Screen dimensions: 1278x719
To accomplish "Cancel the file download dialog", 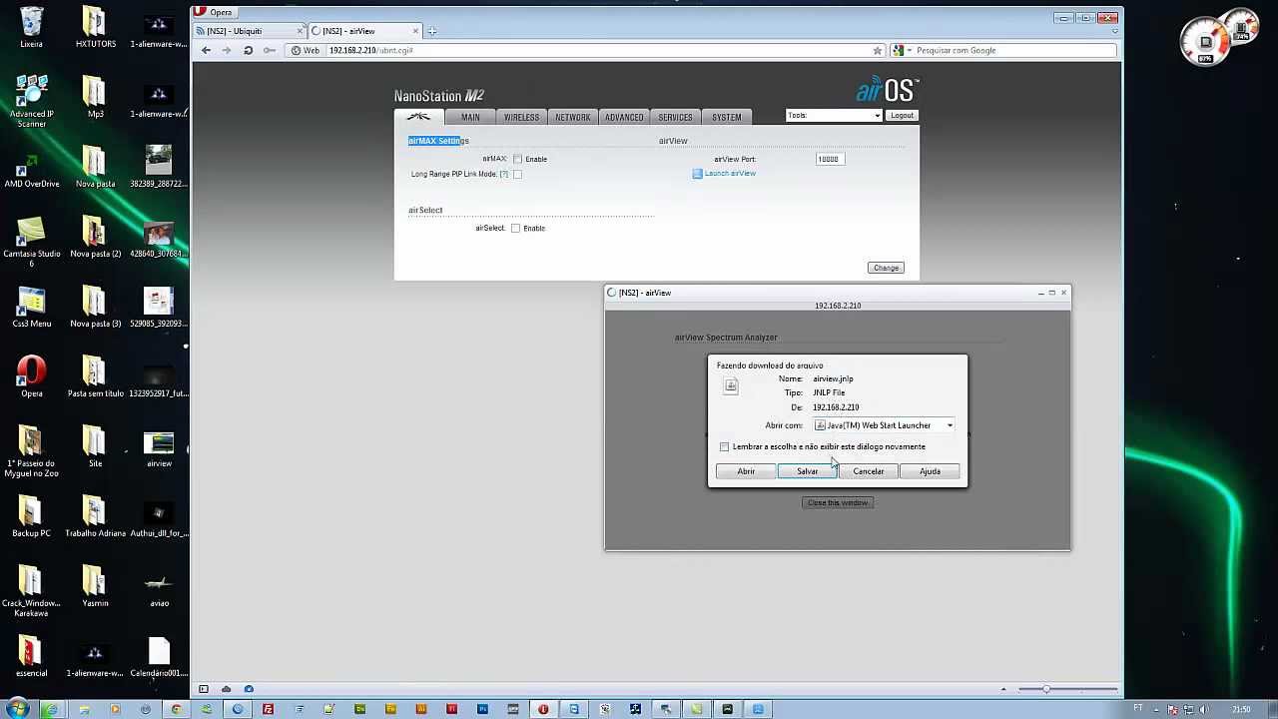I will tap(869, 471).
